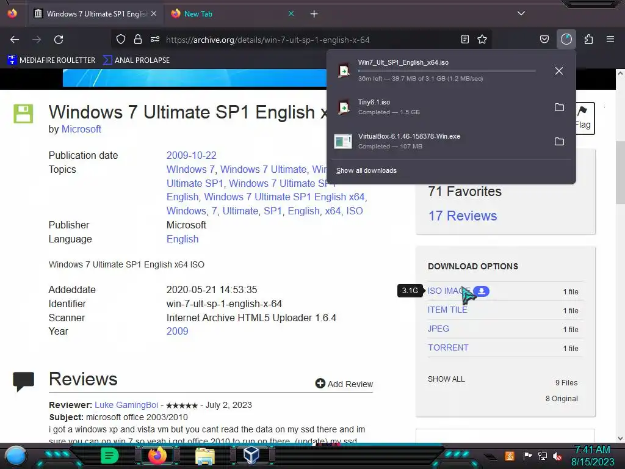
Task: Open the Firefox hamburger menu
Action: pos(610,40)
